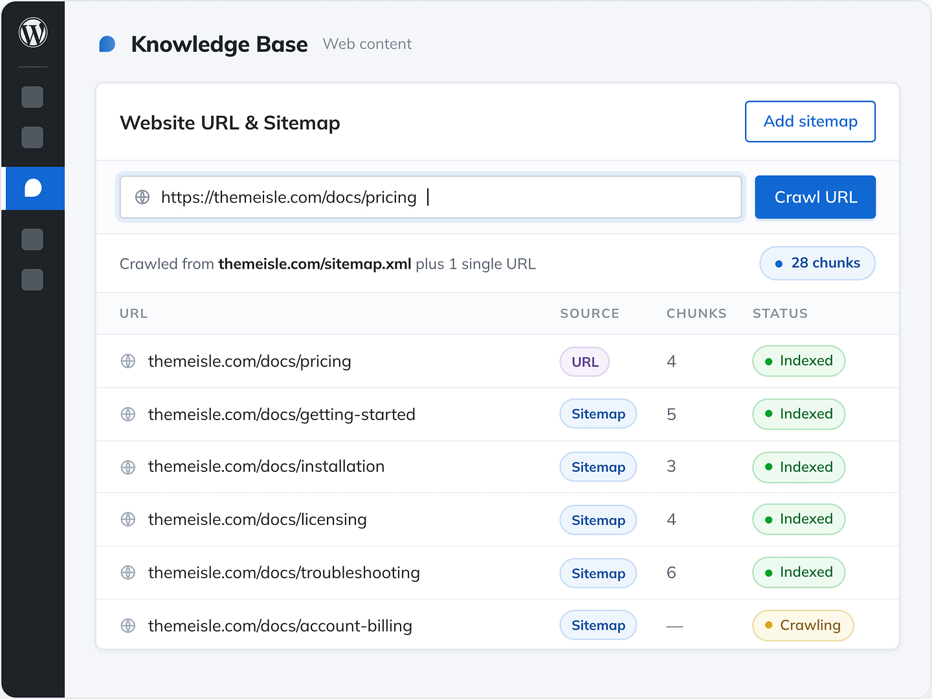Click the Add sitemap button

click(x=810, y=122)
